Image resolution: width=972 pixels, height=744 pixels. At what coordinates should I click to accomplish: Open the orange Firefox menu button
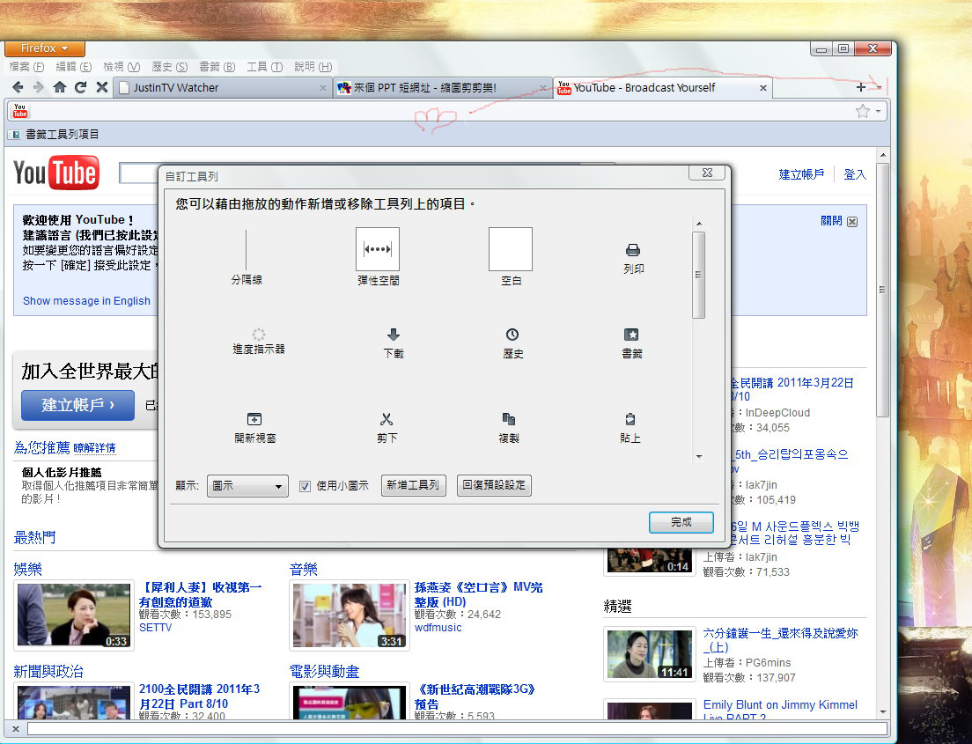pyautogui.click(x=45, y=48)
